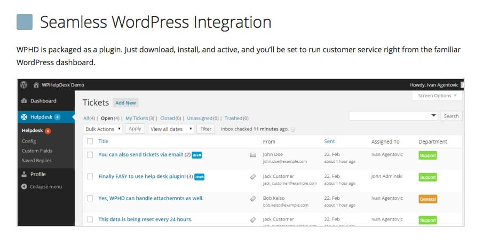This screenshot has height=244, width=491.
Task: Click 'John Adminski' in Assigned To column
Action: pyautogui.click(x=386, y=176)
